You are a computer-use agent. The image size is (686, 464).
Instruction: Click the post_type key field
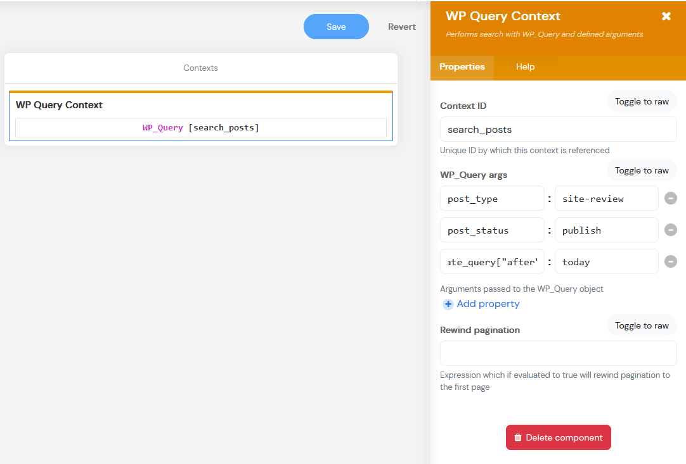(x=492, y=199)
